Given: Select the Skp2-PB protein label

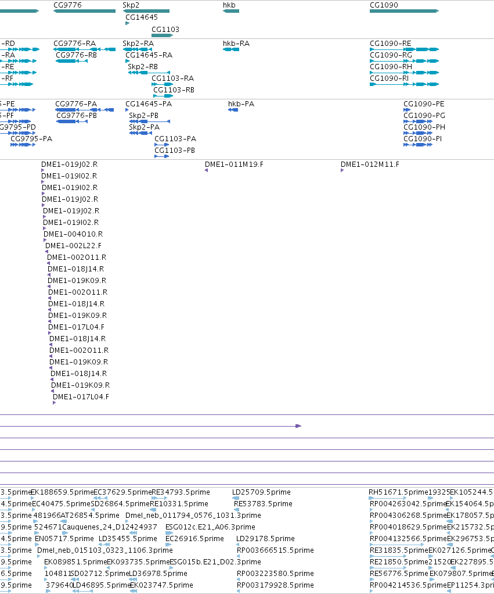Looking at the screenshot, I should (144, 116).
